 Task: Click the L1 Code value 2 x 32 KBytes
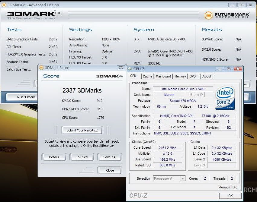[x=222, y=153]
